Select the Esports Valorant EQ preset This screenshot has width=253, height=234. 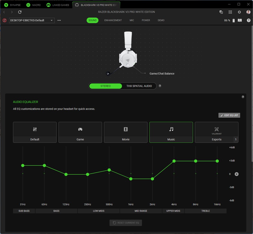(x=216, y=132)
